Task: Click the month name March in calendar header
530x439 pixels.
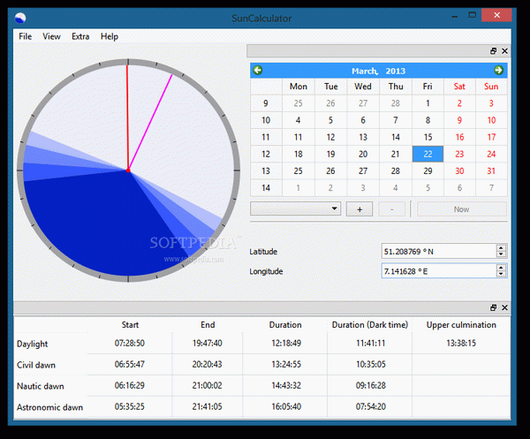Action: [x=364, y=71]
